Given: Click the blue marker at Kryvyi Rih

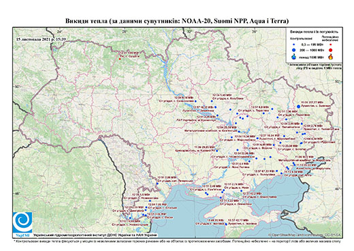Looking at the screenshot, I should [x=217, y=151].
